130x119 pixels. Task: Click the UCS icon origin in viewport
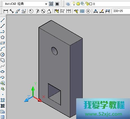pos(33,96)
